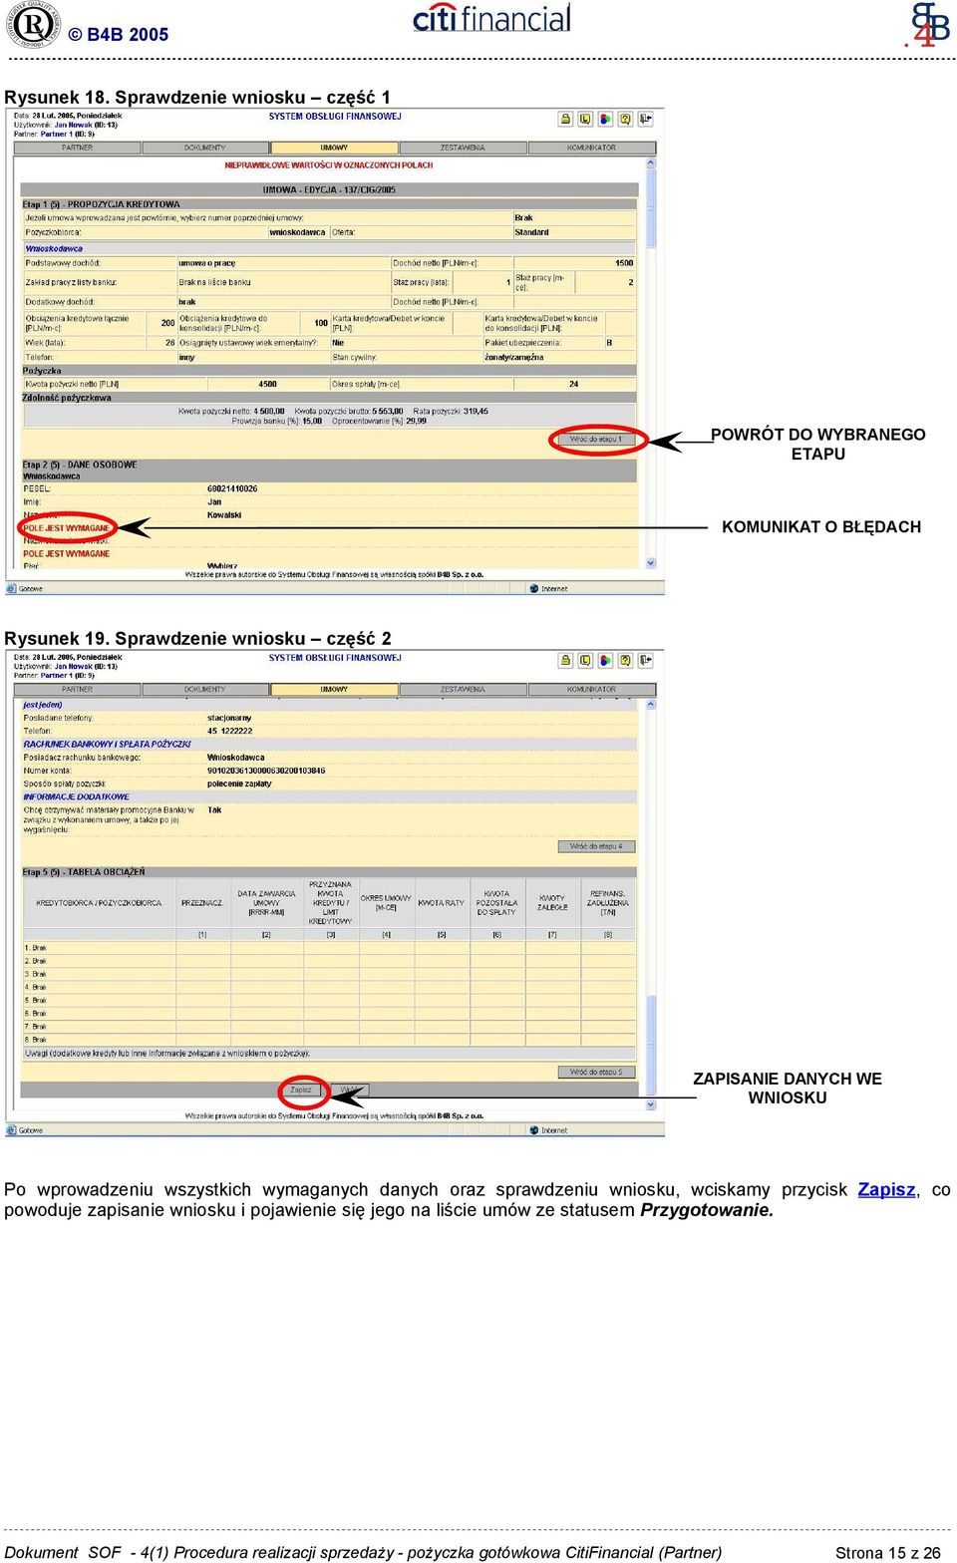
Task: Click the phone number '45 1222222'
Action: 230,731
